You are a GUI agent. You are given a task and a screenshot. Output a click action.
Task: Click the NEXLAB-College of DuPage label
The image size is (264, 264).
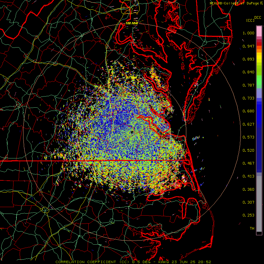[x=236, y=3]
